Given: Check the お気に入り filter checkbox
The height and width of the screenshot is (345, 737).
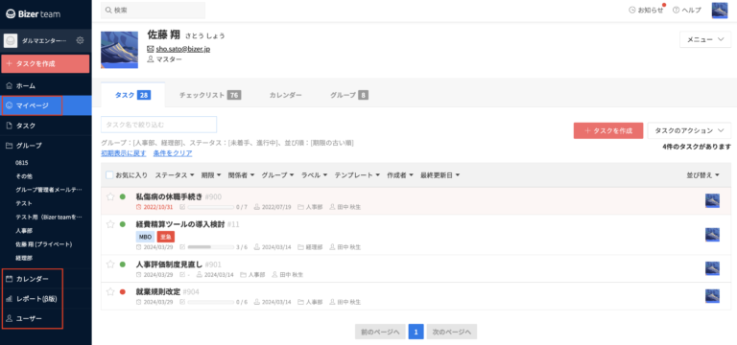Looking at the screenshot, I should pos(109,175).
